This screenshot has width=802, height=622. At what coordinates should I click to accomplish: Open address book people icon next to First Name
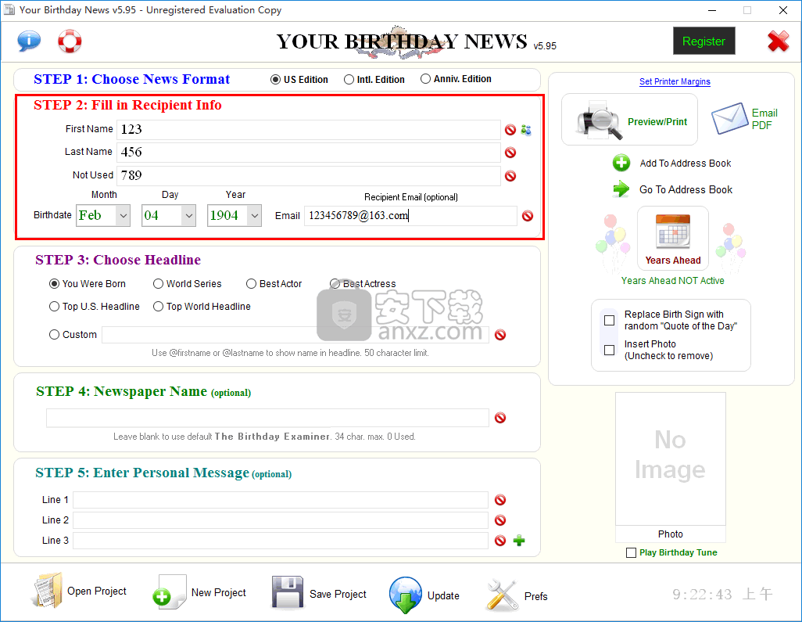[526, 130]
